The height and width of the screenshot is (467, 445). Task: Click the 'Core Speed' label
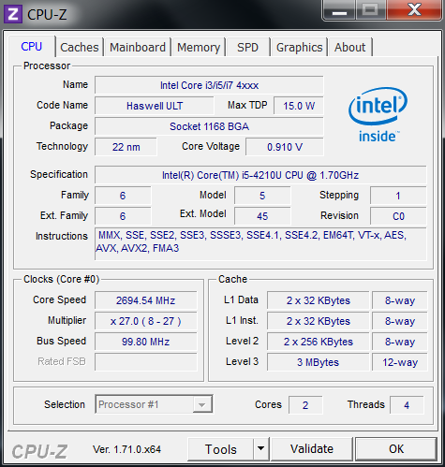(x=59, y=299)
